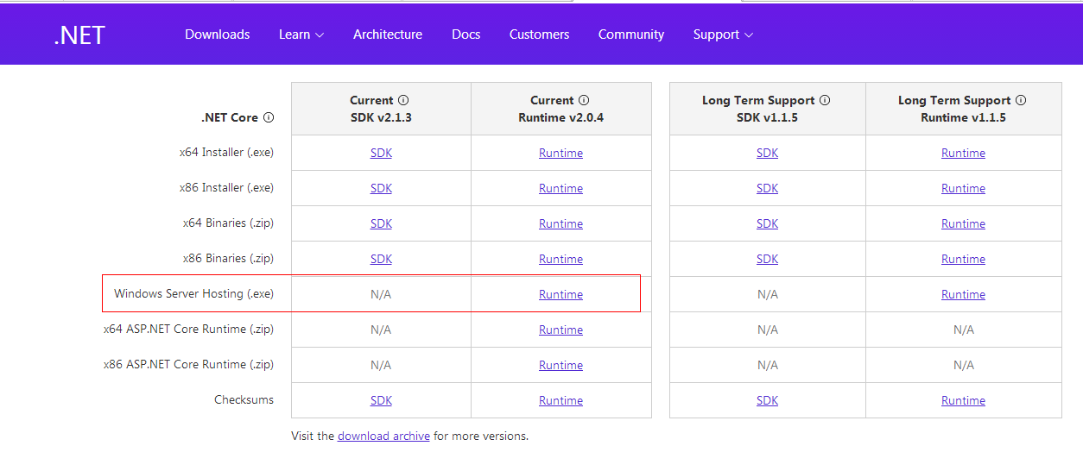
Task: Expand the Support dropdown menu
Action: click(x=723, y=35)
